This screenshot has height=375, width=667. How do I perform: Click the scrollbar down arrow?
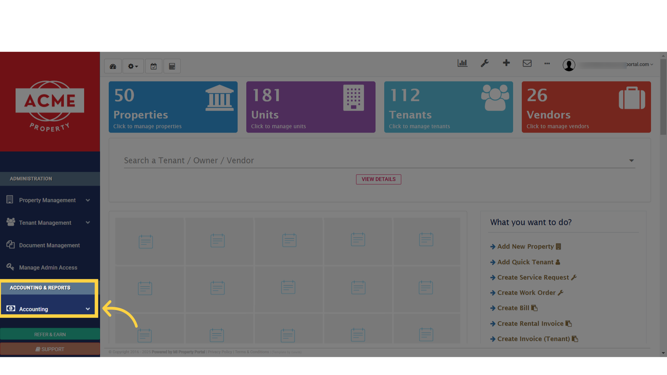[663, 353]
